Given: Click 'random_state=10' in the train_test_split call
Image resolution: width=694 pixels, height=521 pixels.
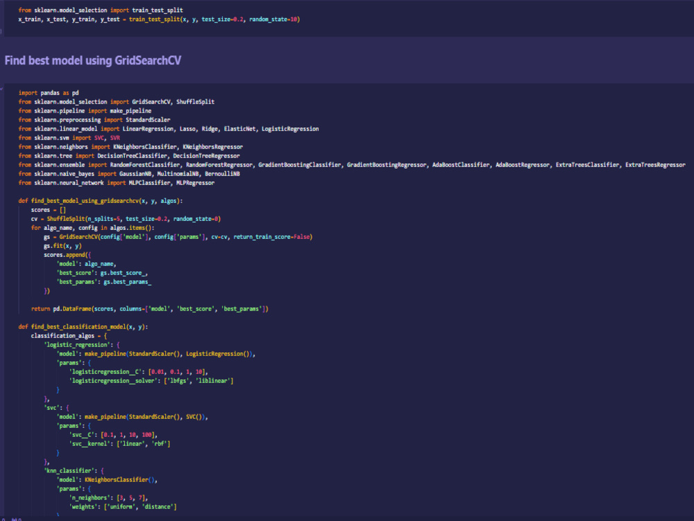Looking at the screenshot, I should [274, 19].
